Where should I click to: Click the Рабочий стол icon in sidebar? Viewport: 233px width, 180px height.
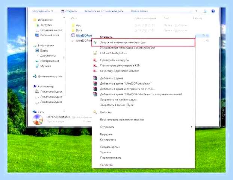(37, 35)
